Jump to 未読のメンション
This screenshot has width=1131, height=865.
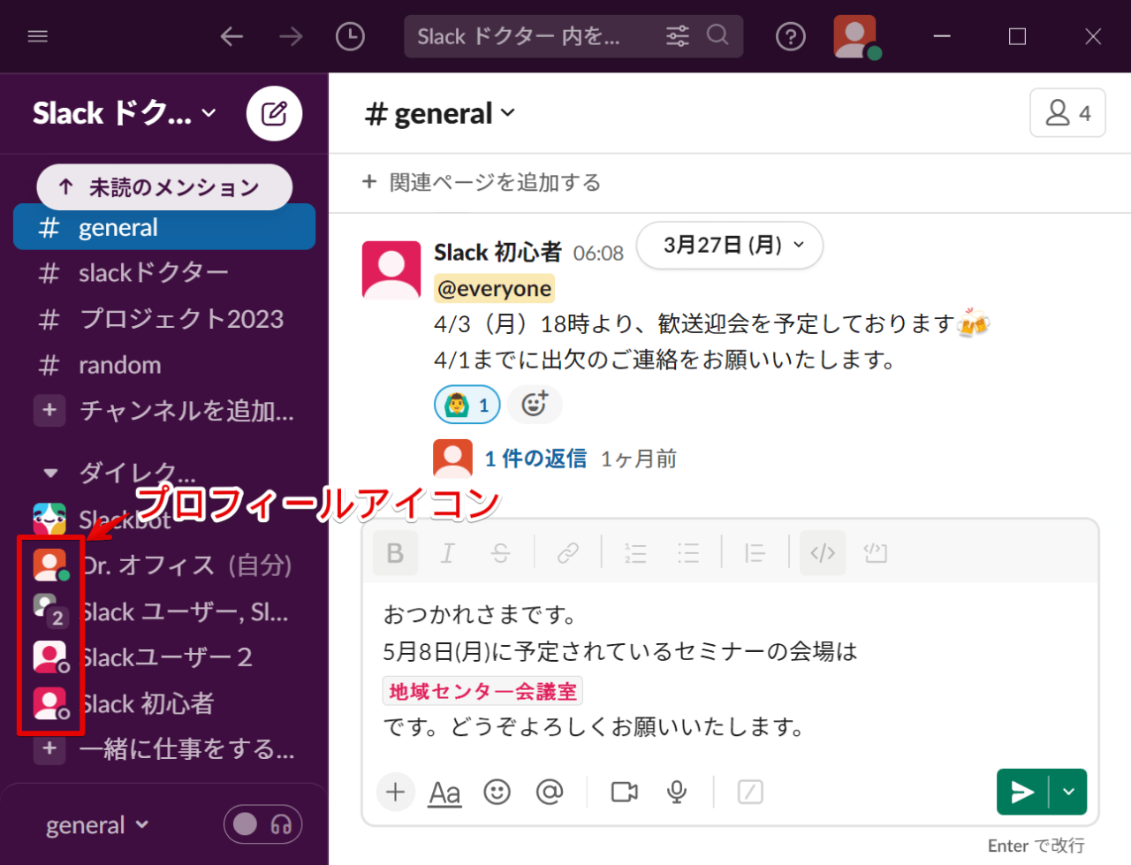[163, 187]
